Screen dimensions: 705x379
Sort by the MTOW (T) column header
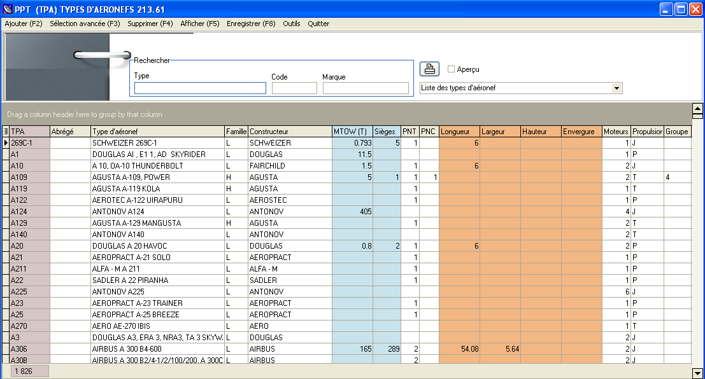pyautogui.click(x=352, y=132)
